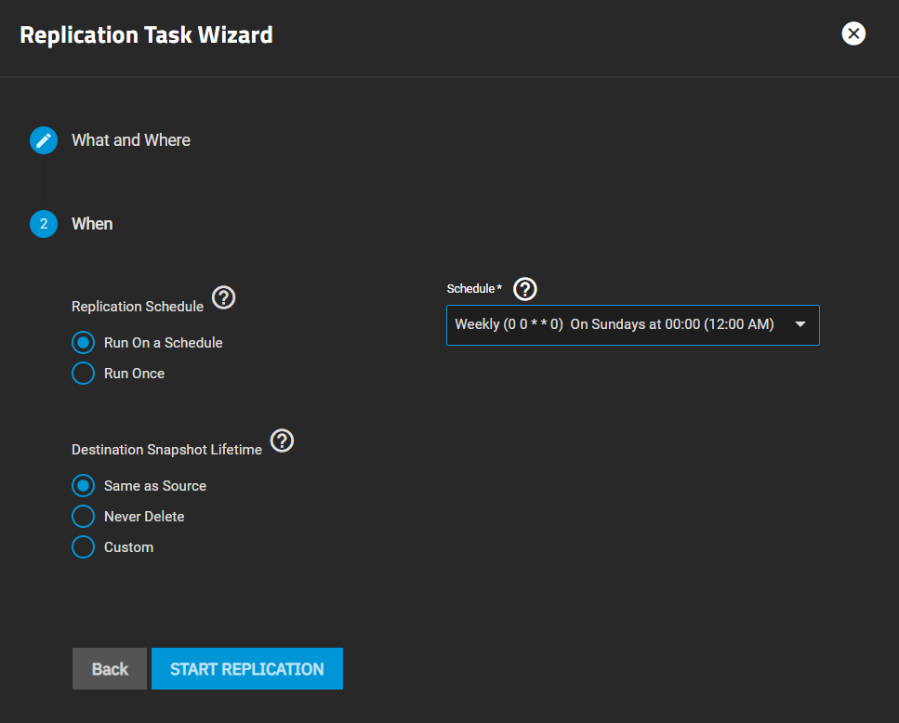Pick the Never Delete lifetime option
899x723 pixels.
point(84,517)
